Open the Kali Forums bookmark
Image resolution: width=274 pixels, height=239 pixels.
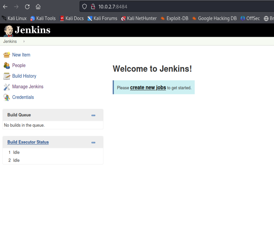[x=102, y=18]
